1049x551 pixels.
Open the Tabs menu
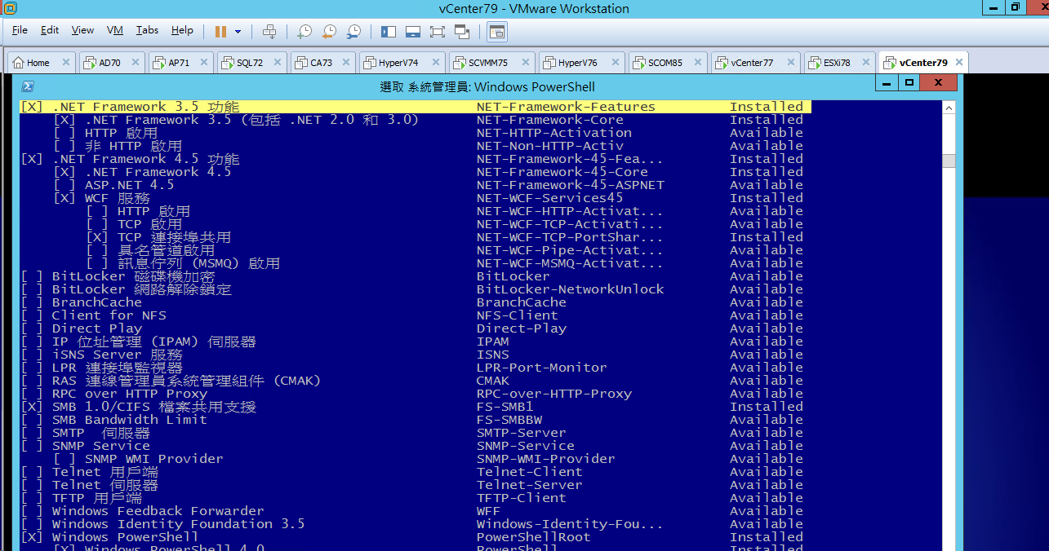tap(147, 30)
